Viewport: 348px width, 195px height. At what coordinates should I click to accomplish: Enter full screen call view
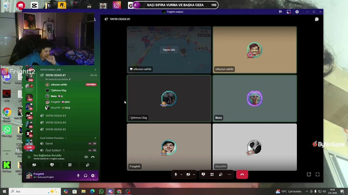click(x=318, y=174)
